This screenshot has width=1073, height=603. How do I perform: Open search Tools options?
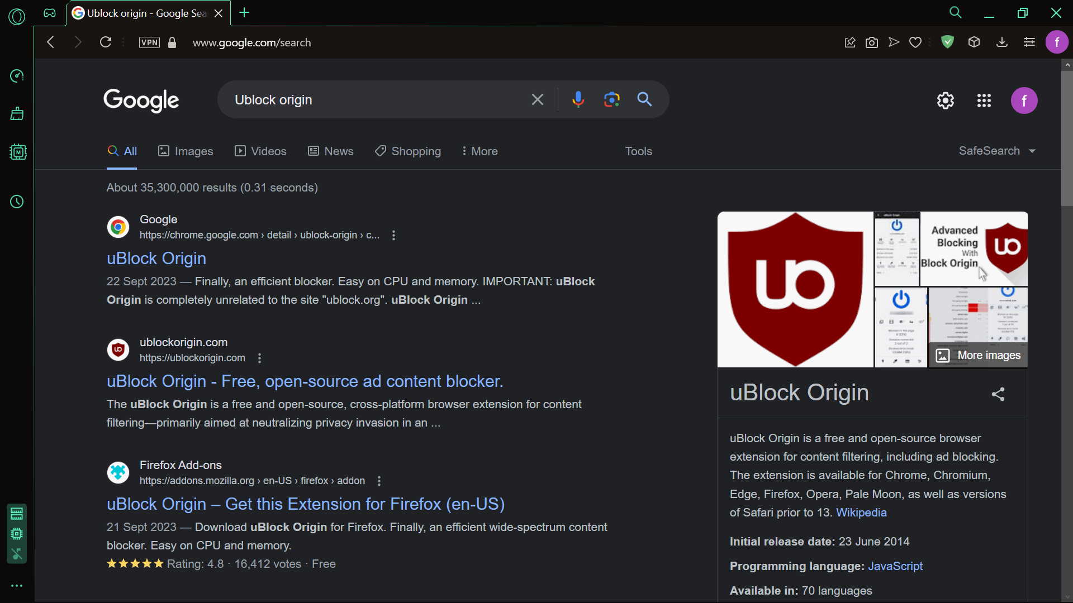click(x=639, y=151)
